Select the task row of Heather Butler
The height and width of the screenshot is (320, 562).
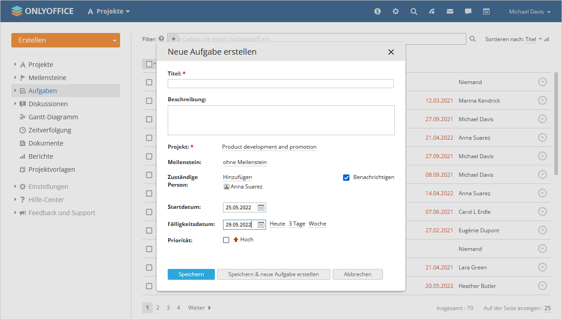149,286
